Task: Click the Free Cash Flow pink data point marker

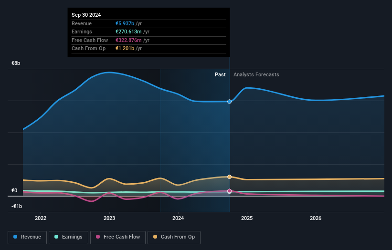Action: [229, 191]
